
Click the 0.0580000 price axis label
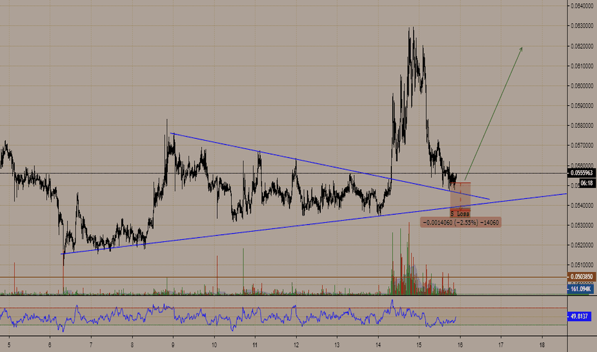(582, 125)
